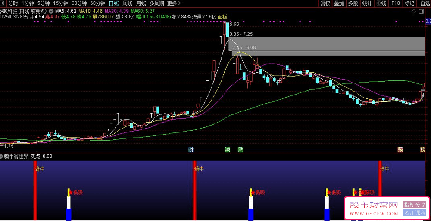Click the diamond icon above the chart
This screenshot has width=431, height=221.
[x=414, y=12]
